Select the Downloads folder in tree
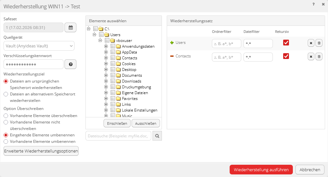 131,81
